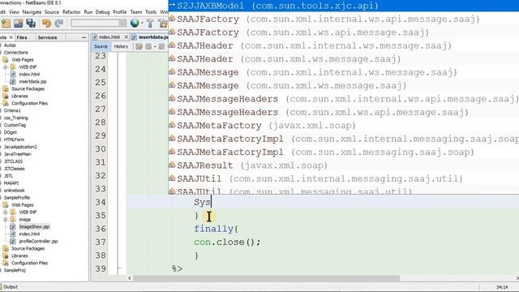This screenshot has height=292, width=519.
Task: Open the Navigate menu
Action: (32, 12)
